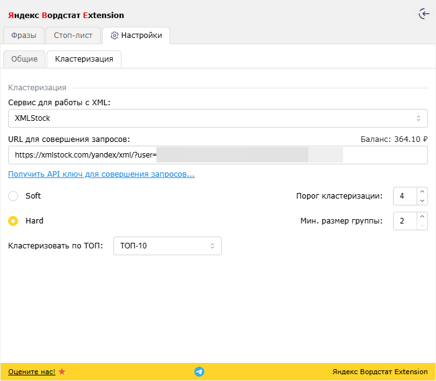Select the Hard clustering radio button
The height and width of the screenshot is (381, 436).
click(13, 221)
